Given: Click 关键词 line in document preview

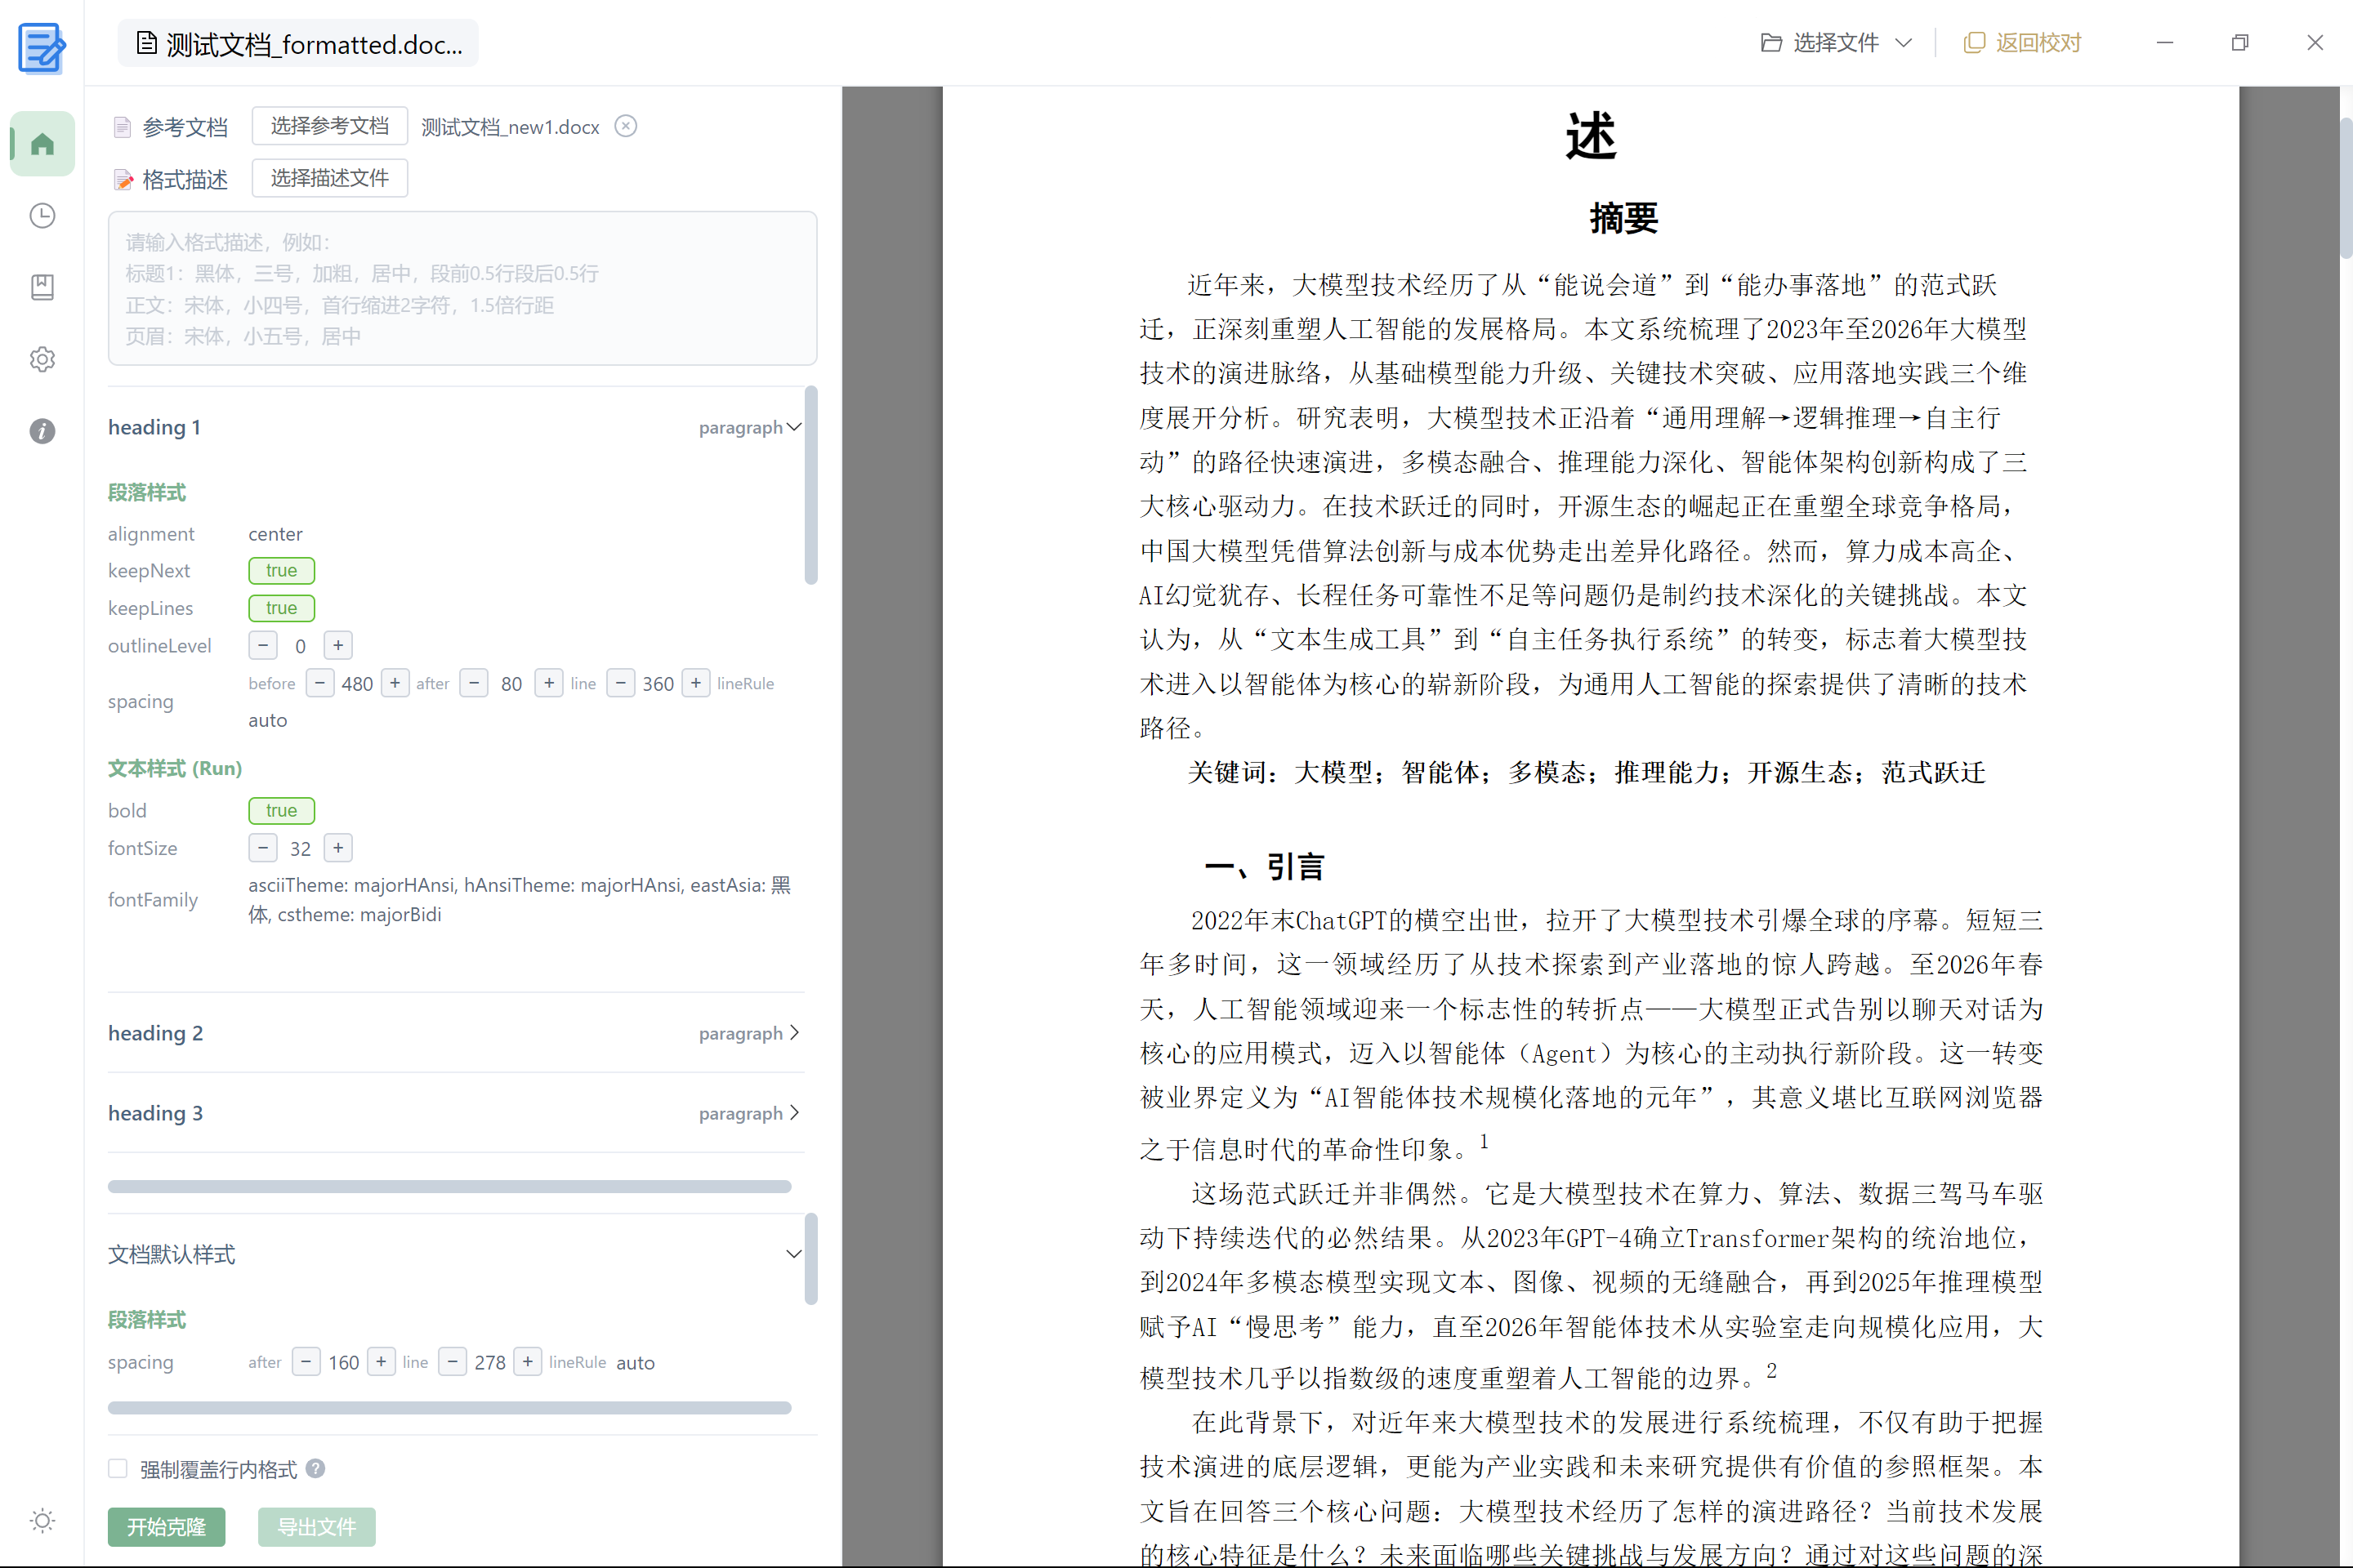Looking at the screenshot, I should pos(1587,772).
